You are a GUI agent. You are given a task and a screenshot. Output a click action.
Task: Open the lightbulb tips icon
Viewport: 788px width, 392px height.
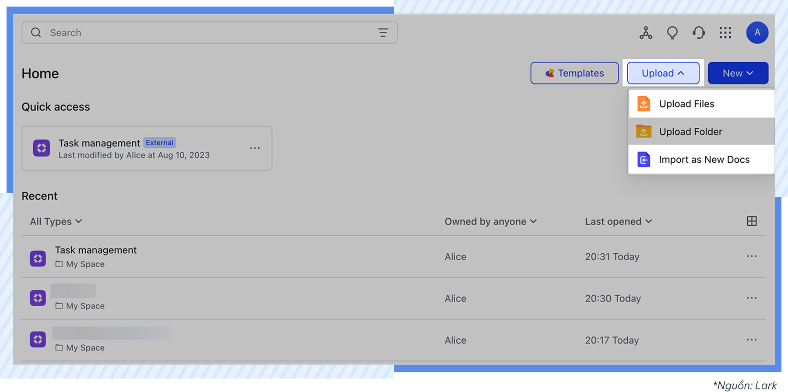pos(672,33)
